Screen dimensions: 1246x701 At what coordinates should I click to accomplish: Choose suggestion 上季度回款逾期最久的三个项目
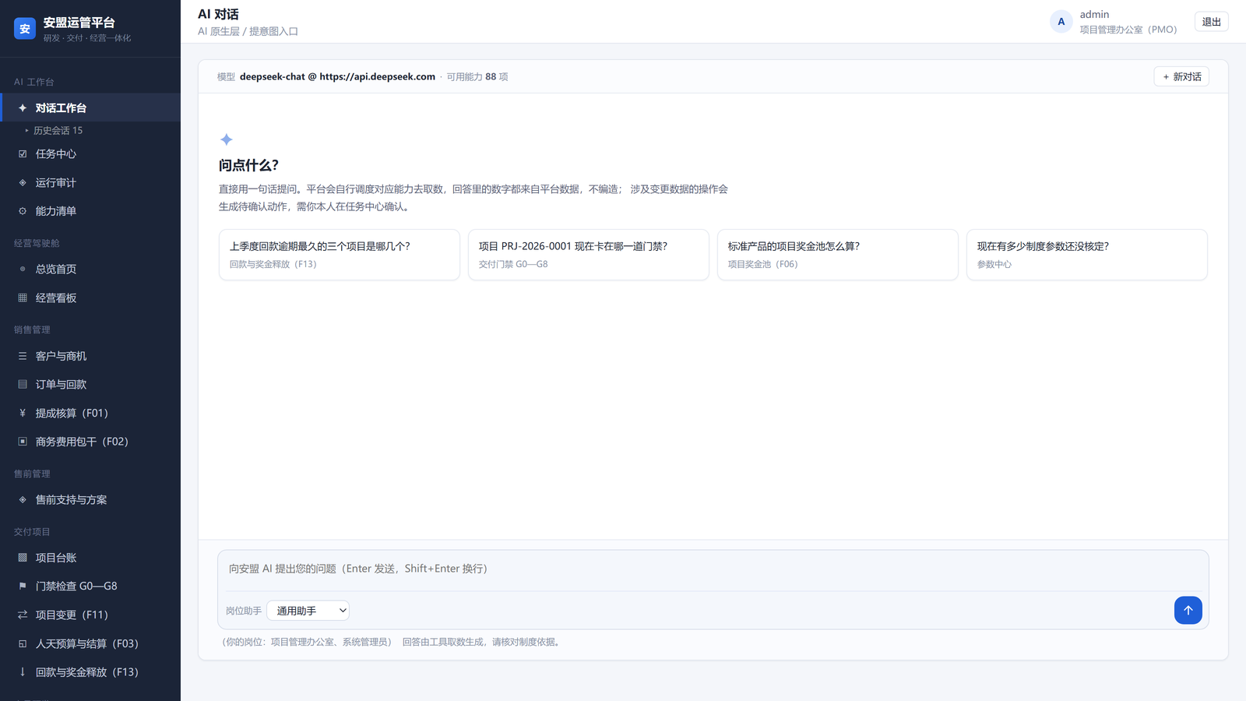pyautogui.click(x=339, y=255)
